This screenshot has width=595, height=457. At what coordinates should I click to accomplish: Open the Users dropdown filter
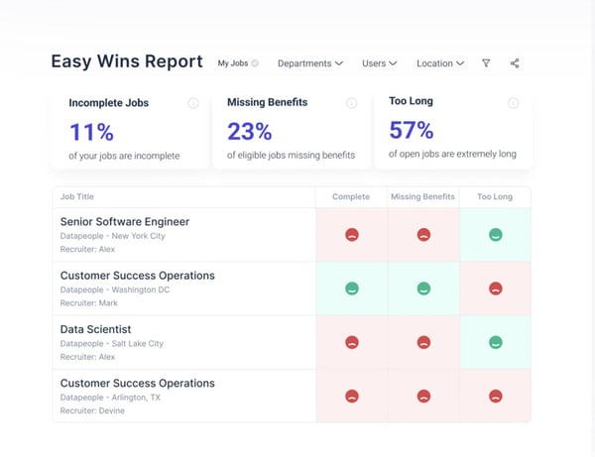(379, 63)
